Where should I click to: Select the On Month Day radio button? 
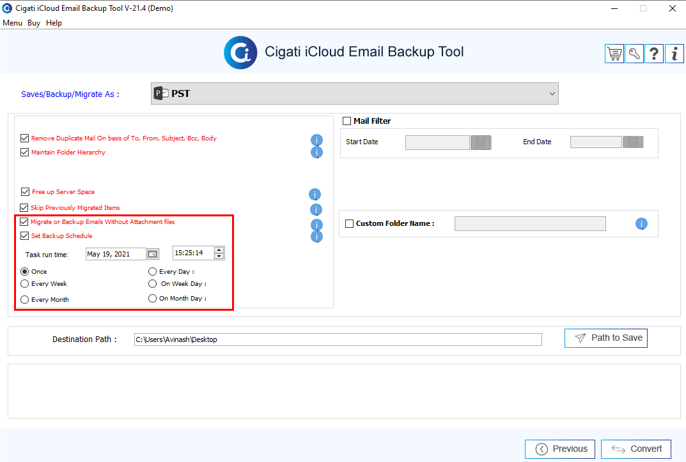click(152, 298)
